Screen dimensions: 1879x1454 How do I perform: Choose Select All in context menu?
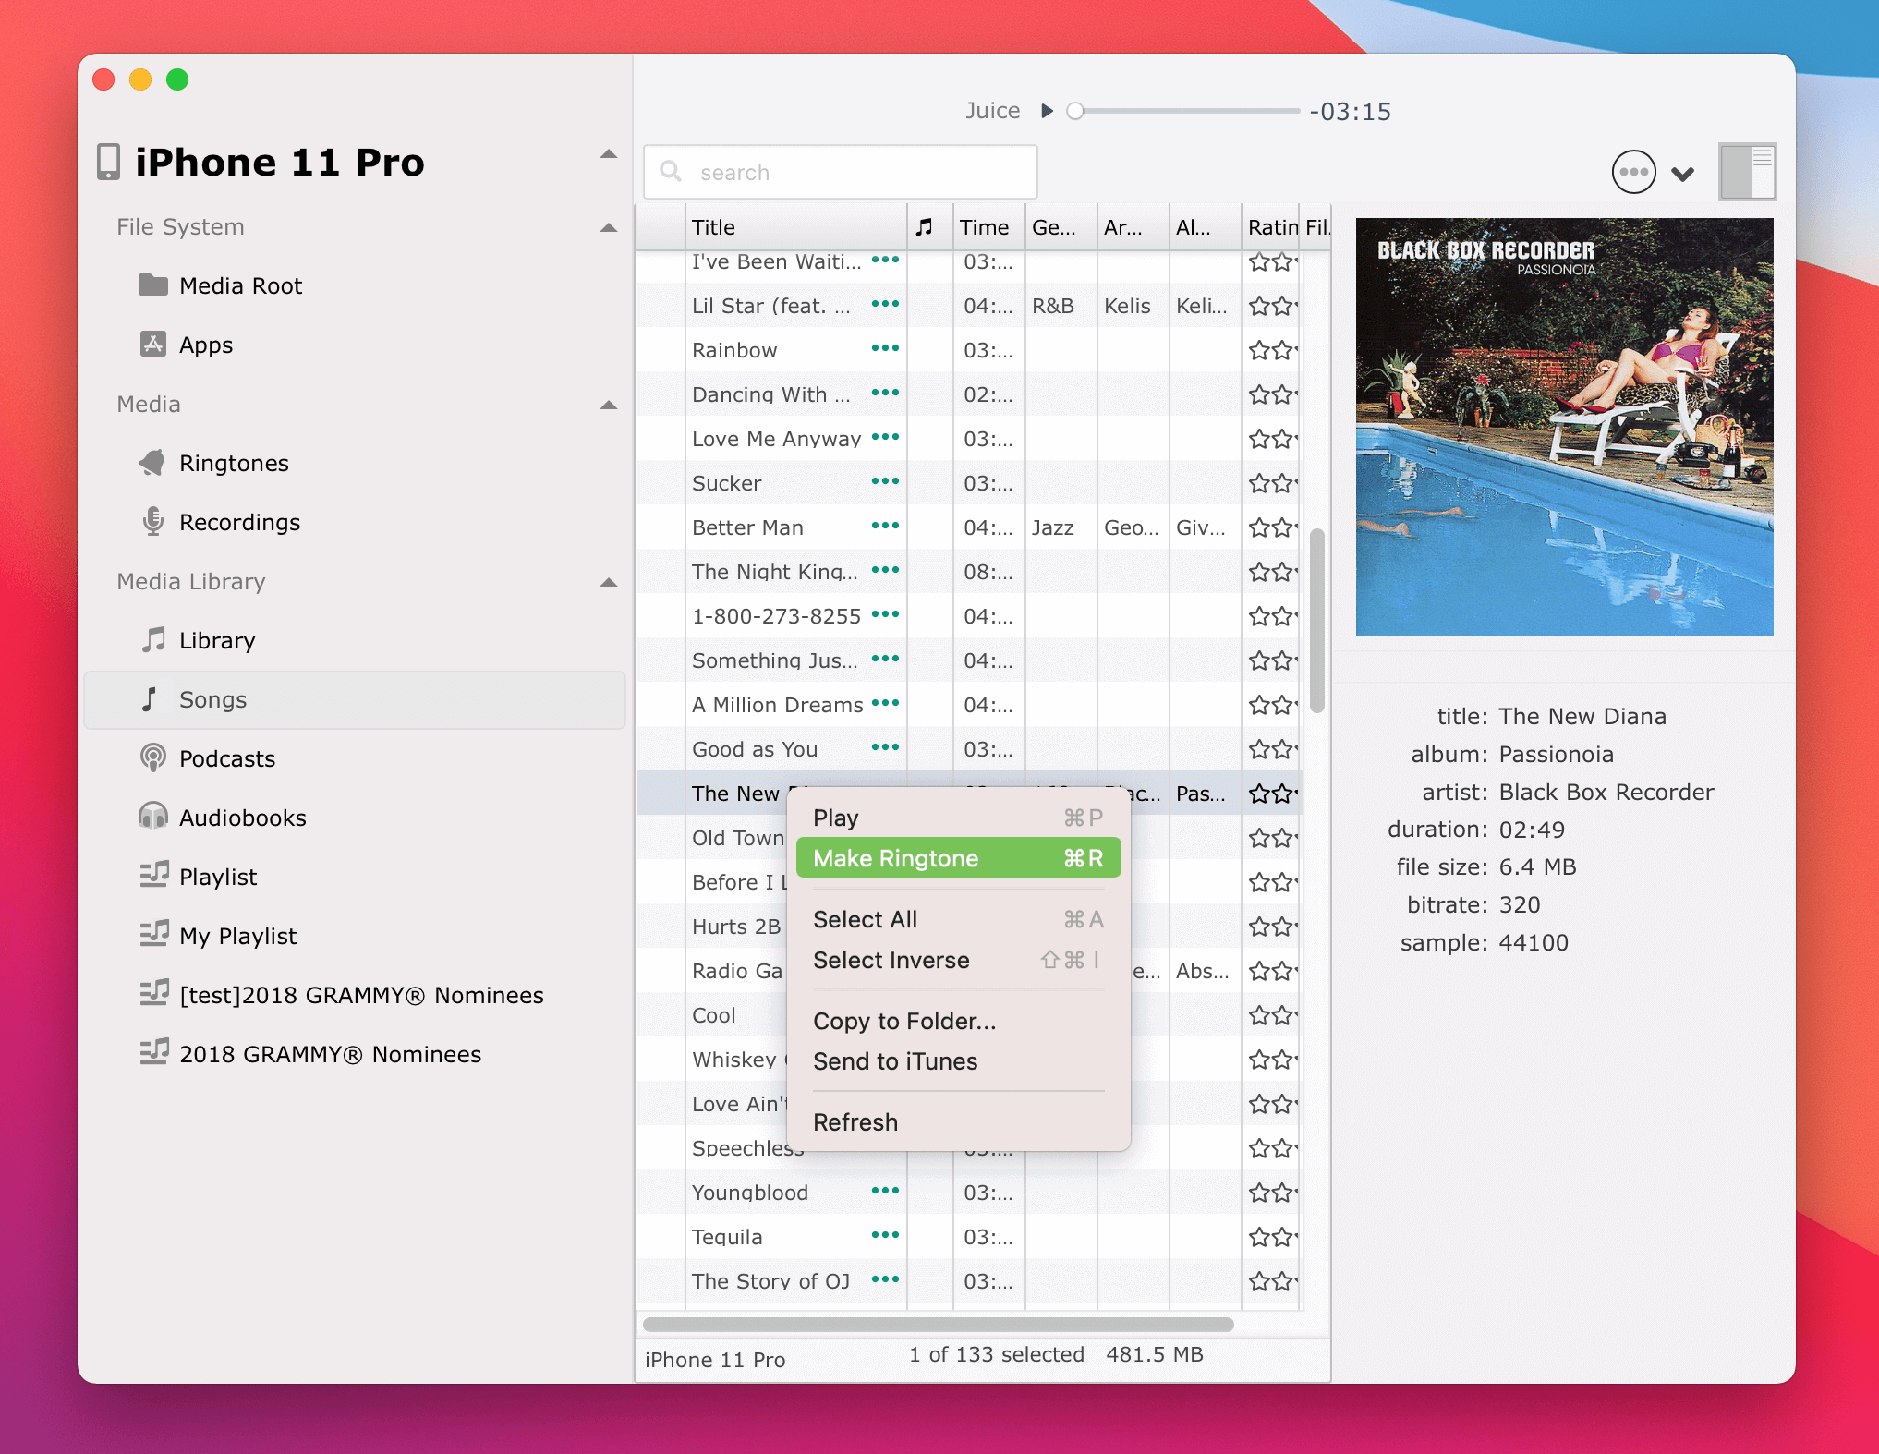point(958,919)
